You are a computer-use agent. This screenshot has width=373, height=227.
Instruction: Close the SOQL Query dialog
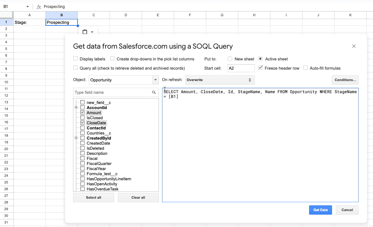[x=354, y=46]
